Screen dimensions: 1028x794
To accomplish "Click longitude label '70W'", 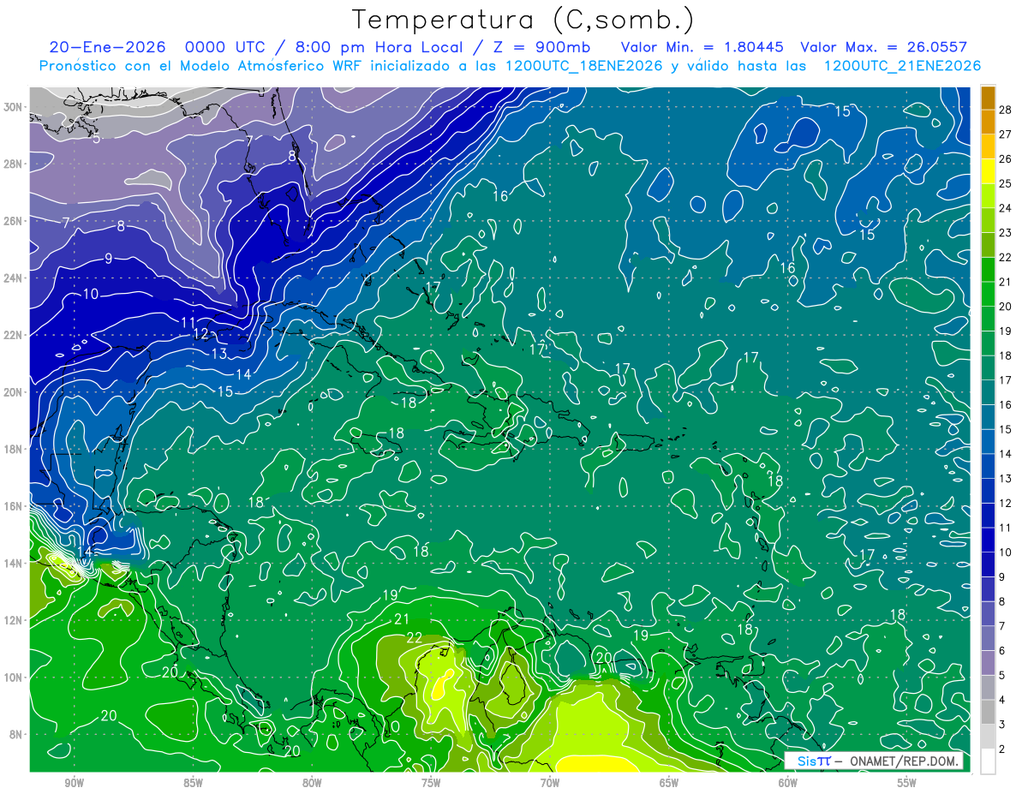I will [x=550, y=783].
